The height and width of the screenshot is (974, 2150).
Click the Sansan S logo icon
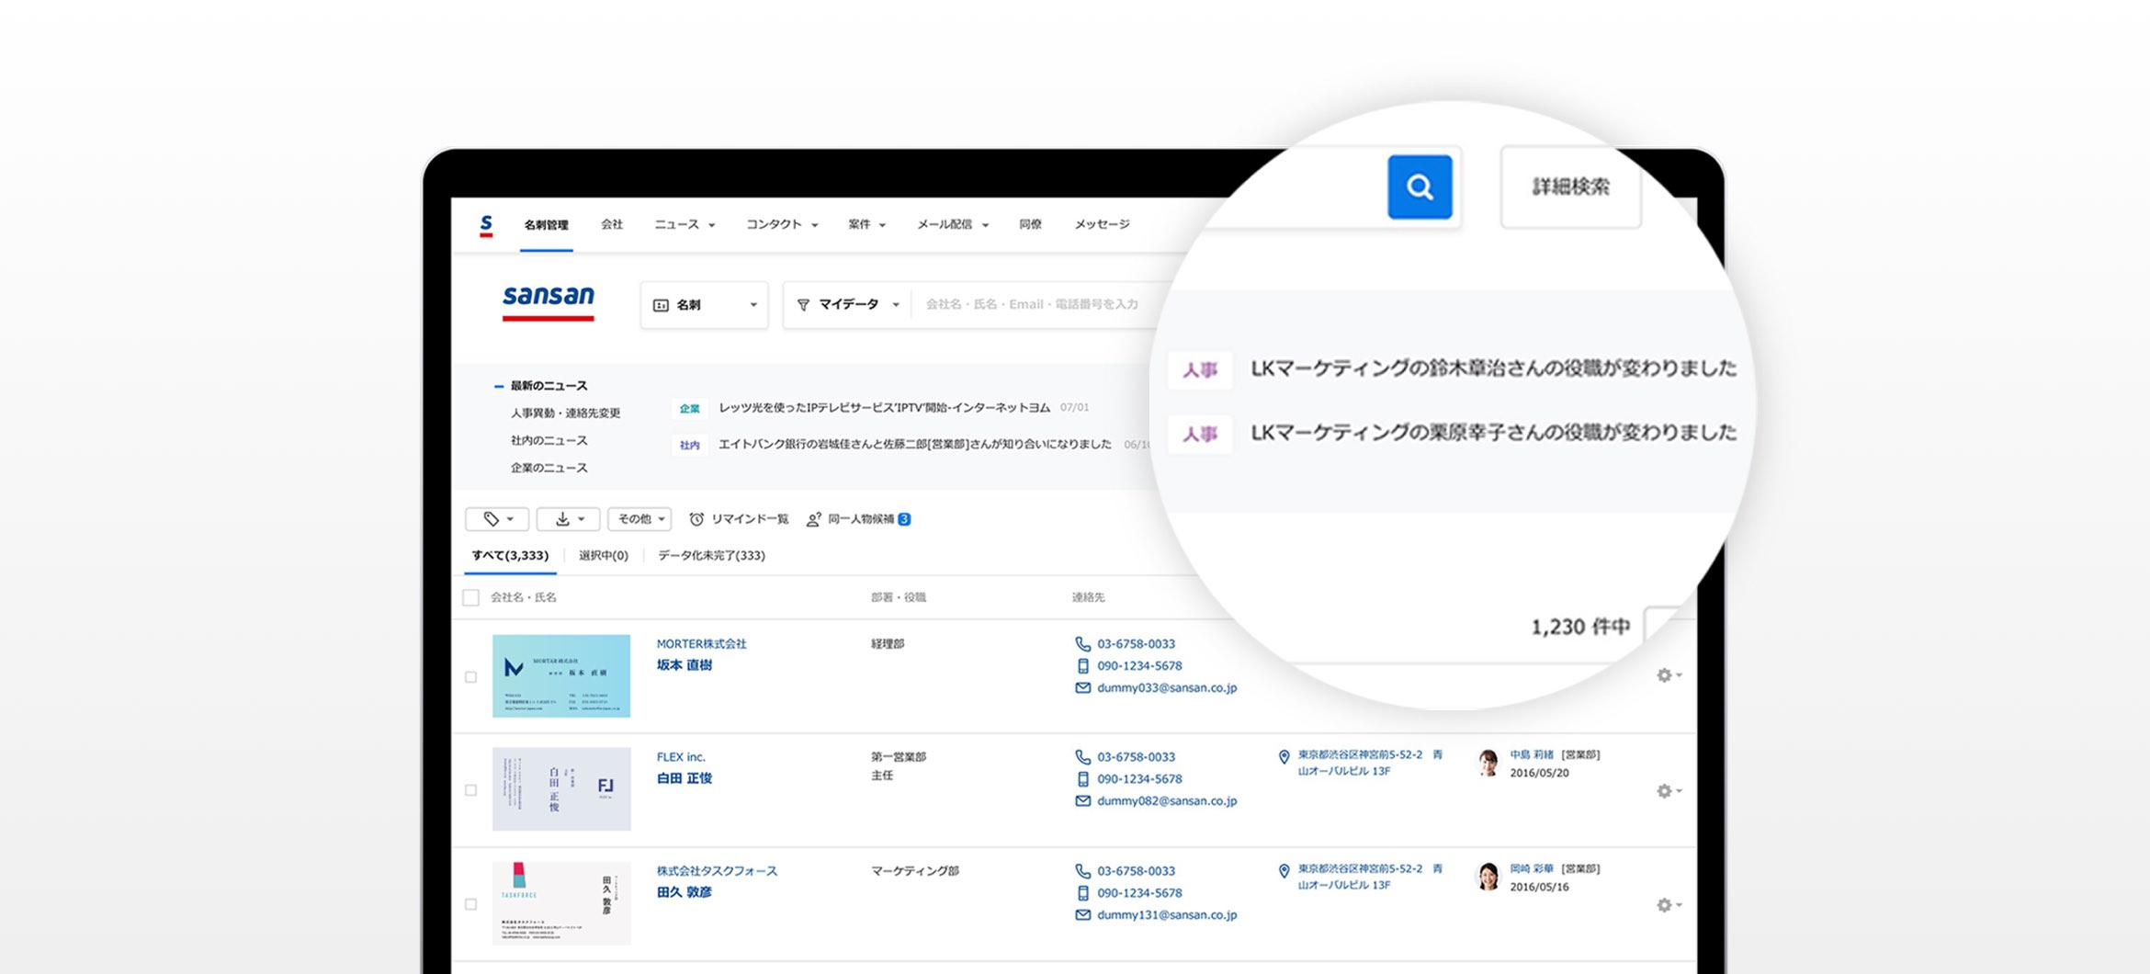486,225
